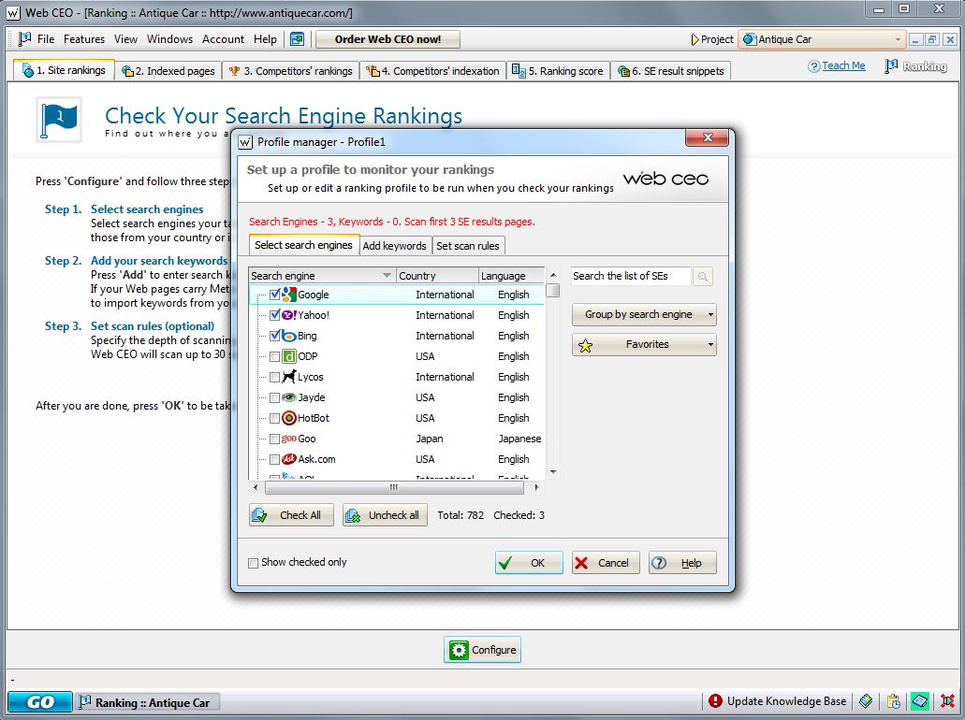This screenshot has width=965, height=720.
Task: Click the Ask.com logo icon in list
Action: tap(288, 459)
